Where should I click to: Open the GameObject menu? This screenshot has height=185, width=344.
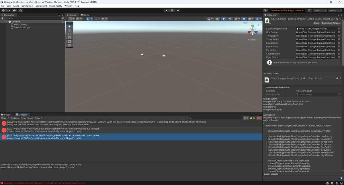tap(27, 6)
